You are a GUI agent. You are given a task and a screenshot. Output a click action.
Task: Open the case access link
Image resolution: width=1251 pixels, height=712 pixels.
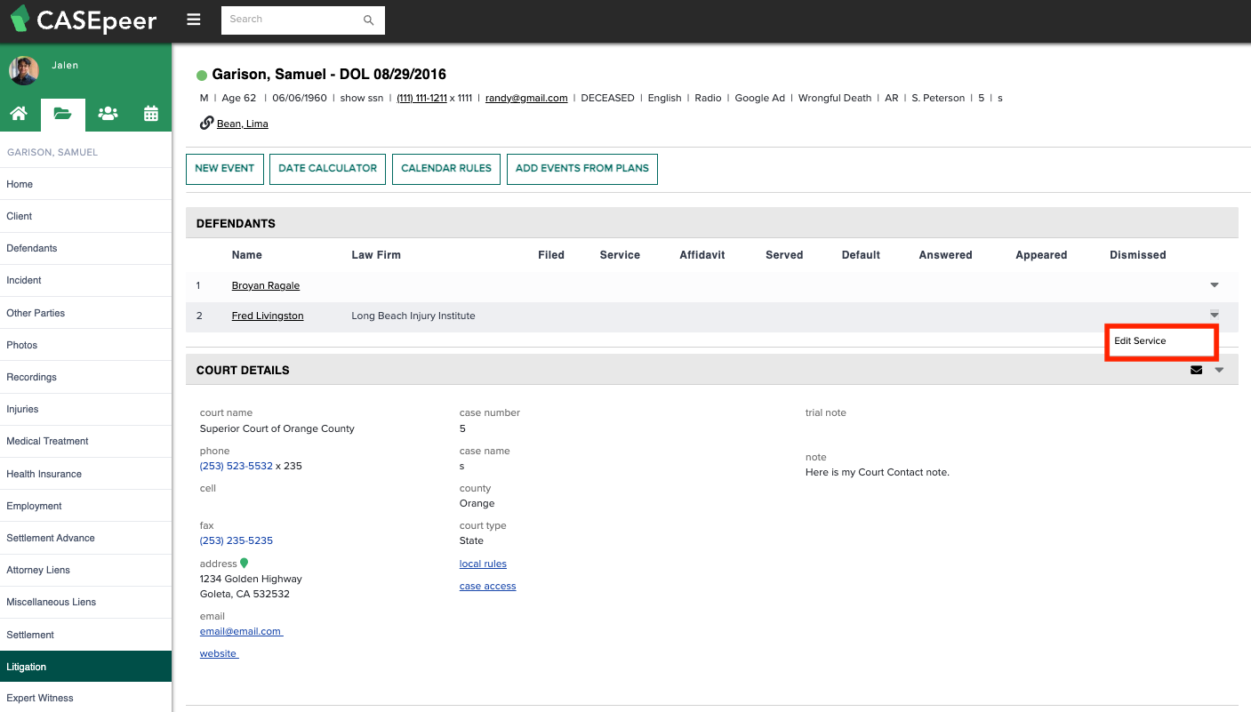pos(487,586)
